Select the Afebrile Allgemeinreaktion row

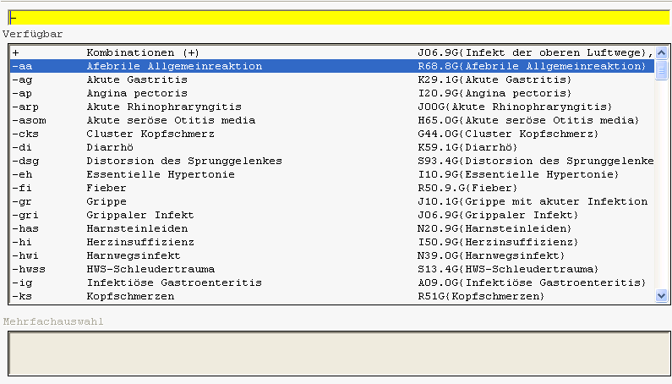[332, 66]
